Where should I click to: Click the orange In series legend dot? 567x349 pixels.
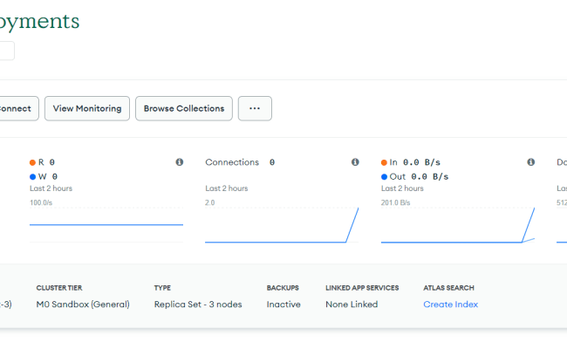pyautogui.click(x=384, y=163)
